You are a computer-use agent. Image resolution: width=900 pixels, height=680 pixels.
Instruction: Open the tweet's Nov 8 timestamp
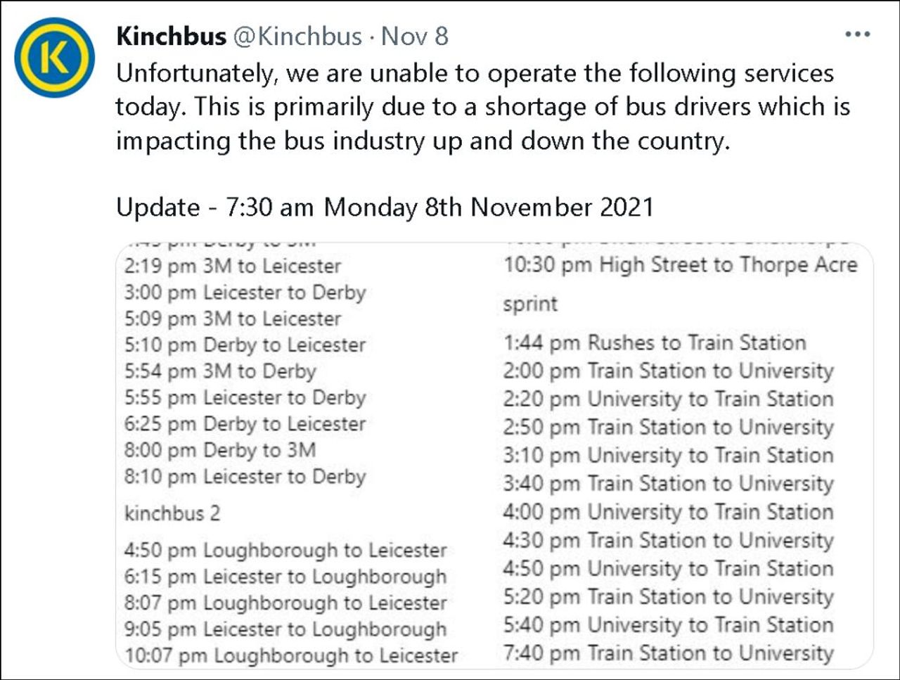click(414, 36)
